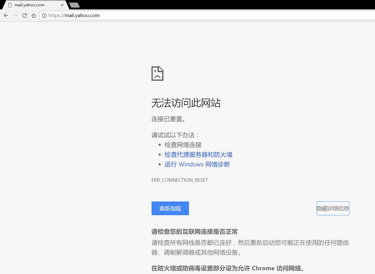This screenshot has width=375, height=274.
Task: Click the Chrome firewall settings heading
Action: tap(228, 268)
